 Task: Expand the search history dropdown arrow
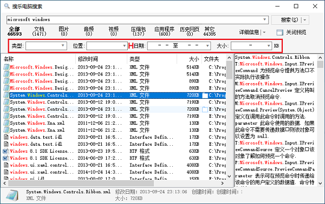click(265, 19)
